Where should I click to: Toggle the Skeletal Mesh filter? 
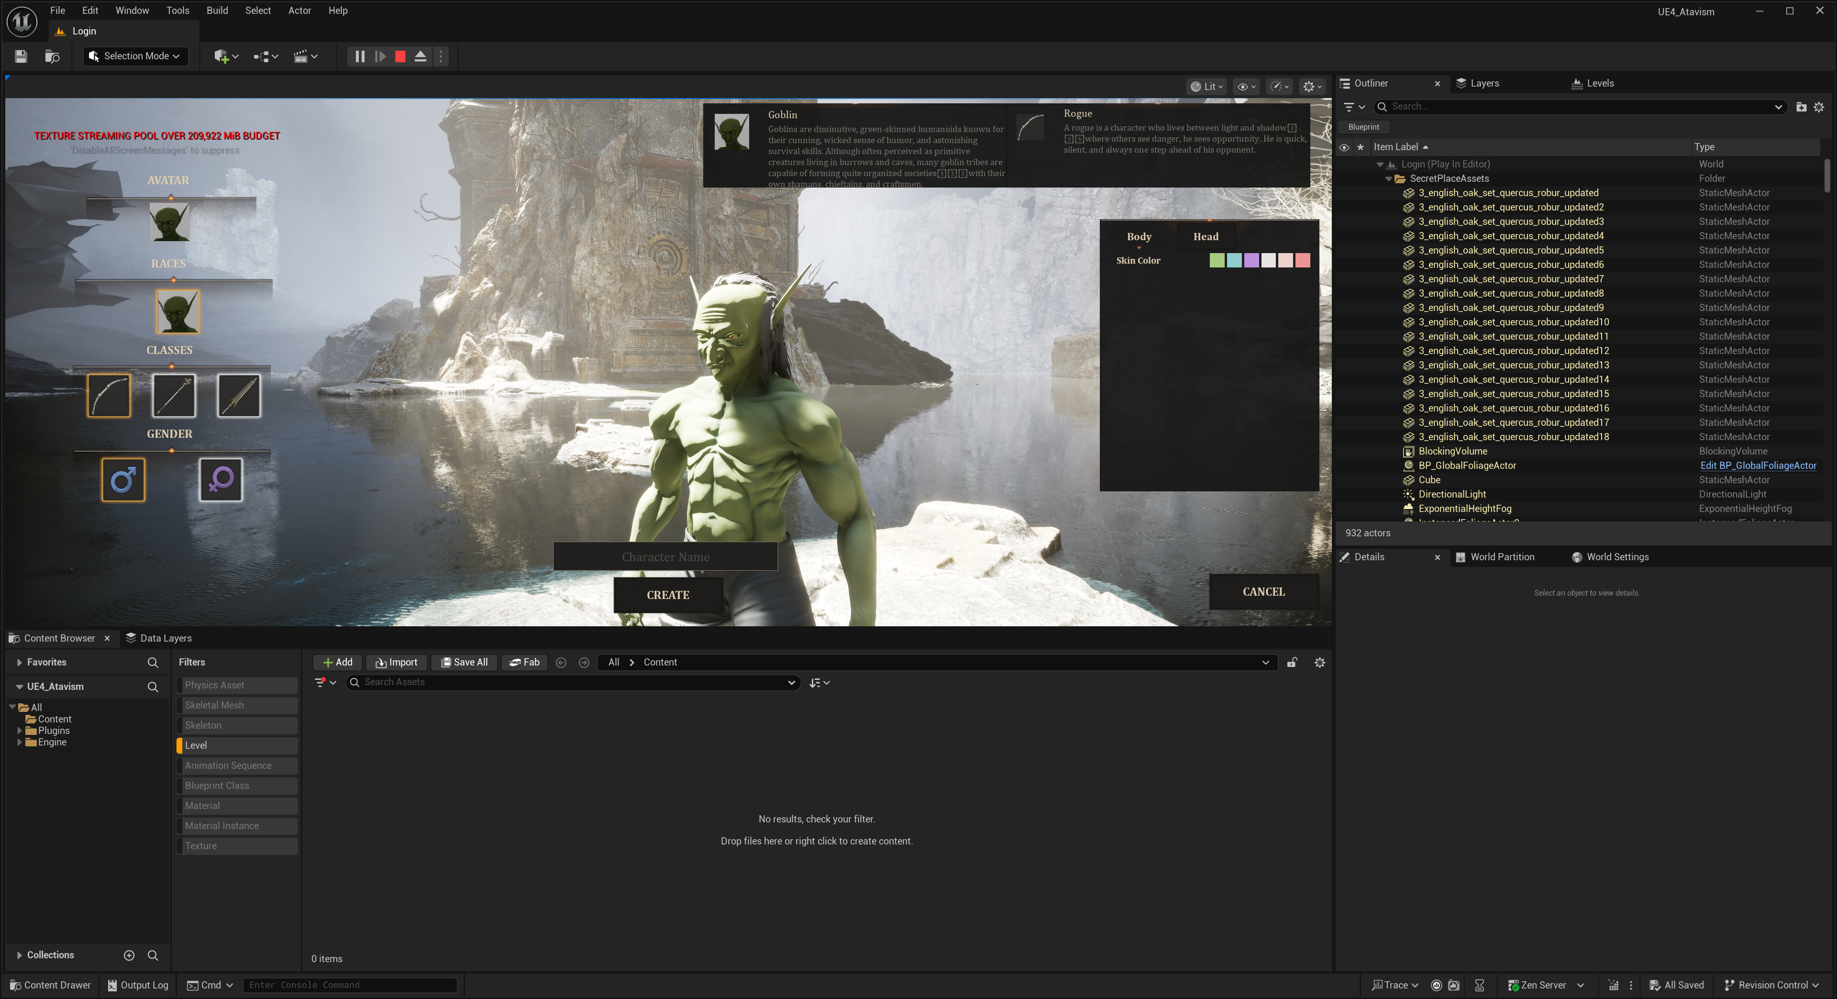pos(237,705)
